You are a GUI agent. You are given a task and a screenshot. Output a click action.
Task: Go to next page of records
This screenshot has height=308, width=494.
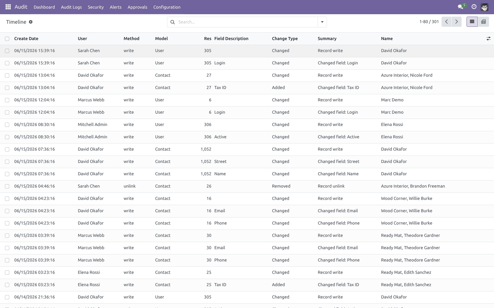pyautogui.click(x=456, y=22)
